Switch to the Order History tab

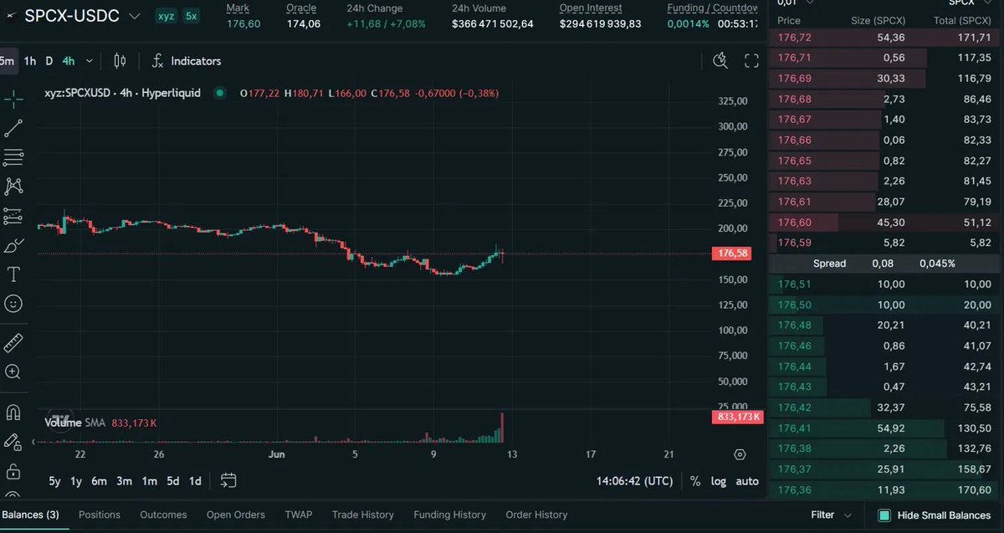click(x=536, y=515)
